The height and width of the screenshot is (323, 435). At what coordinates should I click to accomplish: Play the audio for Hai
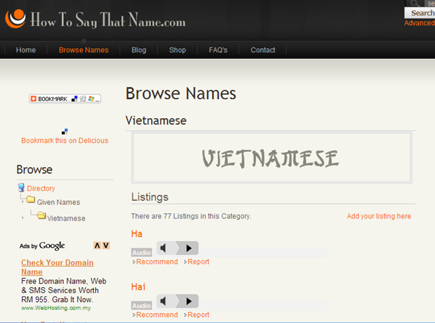click(189, 301)
